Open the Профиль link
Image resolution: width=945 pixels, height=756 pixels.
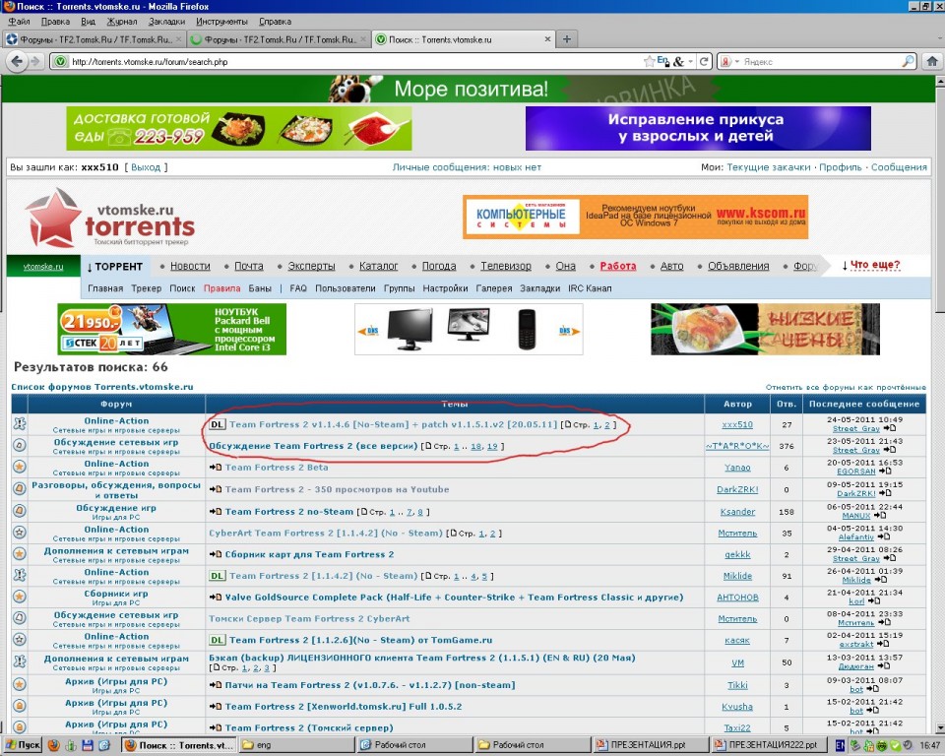point(840,167)
